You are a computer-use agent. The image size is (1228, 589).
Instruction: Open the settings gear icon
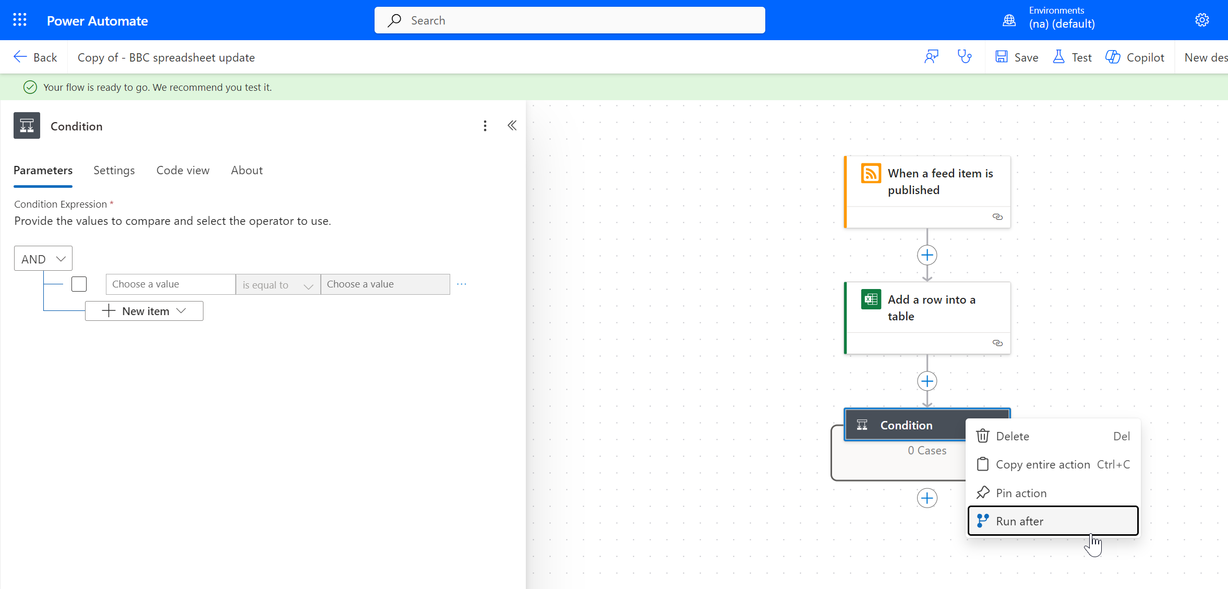(x=1202, y=20)
